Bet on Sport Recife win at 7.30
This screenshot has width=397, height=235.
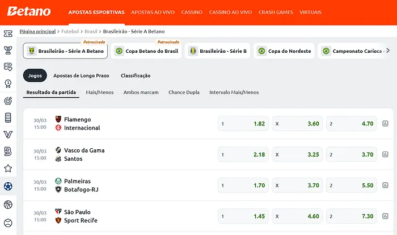pos(352,216)
